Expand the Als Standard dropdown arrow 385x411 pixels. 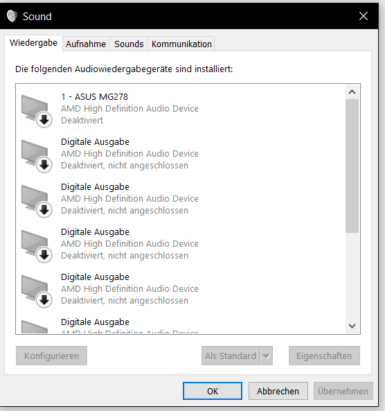pos(267,356)
